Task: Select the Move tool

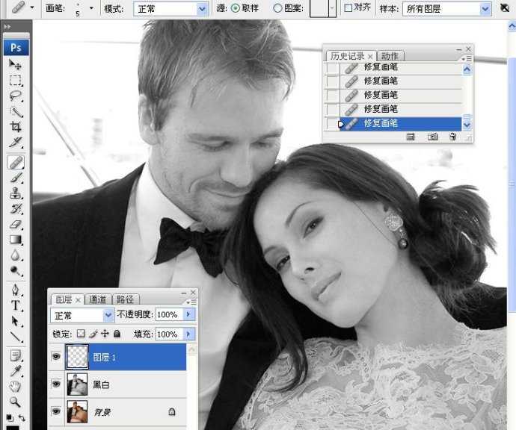Action: click(x=15, y=64)
